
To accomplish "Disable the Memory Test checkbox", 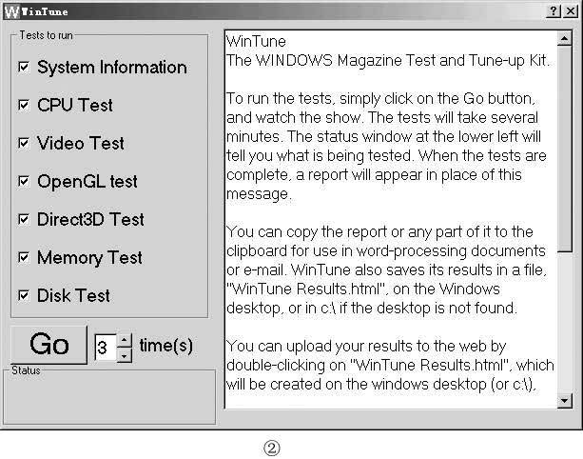I will pyautogui.click(x=24, y=258).
